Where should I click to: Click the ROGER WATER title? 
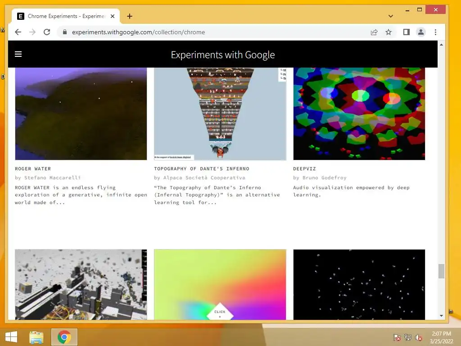[x=33, y=168]
